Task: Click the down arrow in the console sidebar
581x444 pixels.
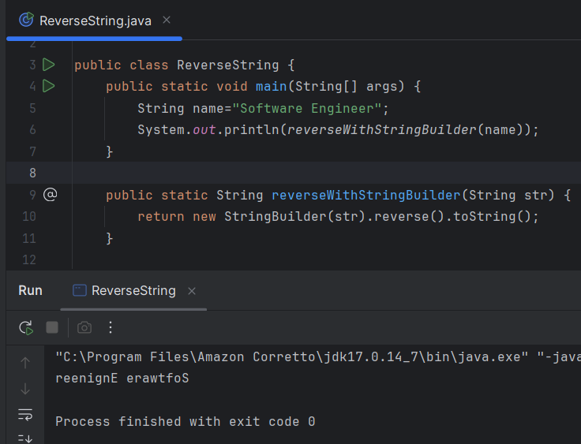Action: (x=25, y=388)
